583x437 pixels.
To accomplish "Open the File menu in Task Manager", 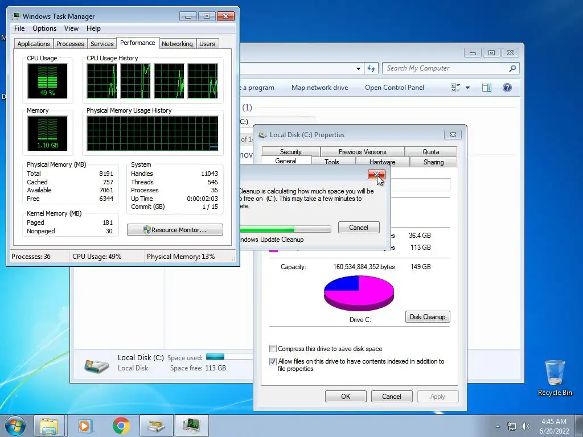I will pos(19,28).
